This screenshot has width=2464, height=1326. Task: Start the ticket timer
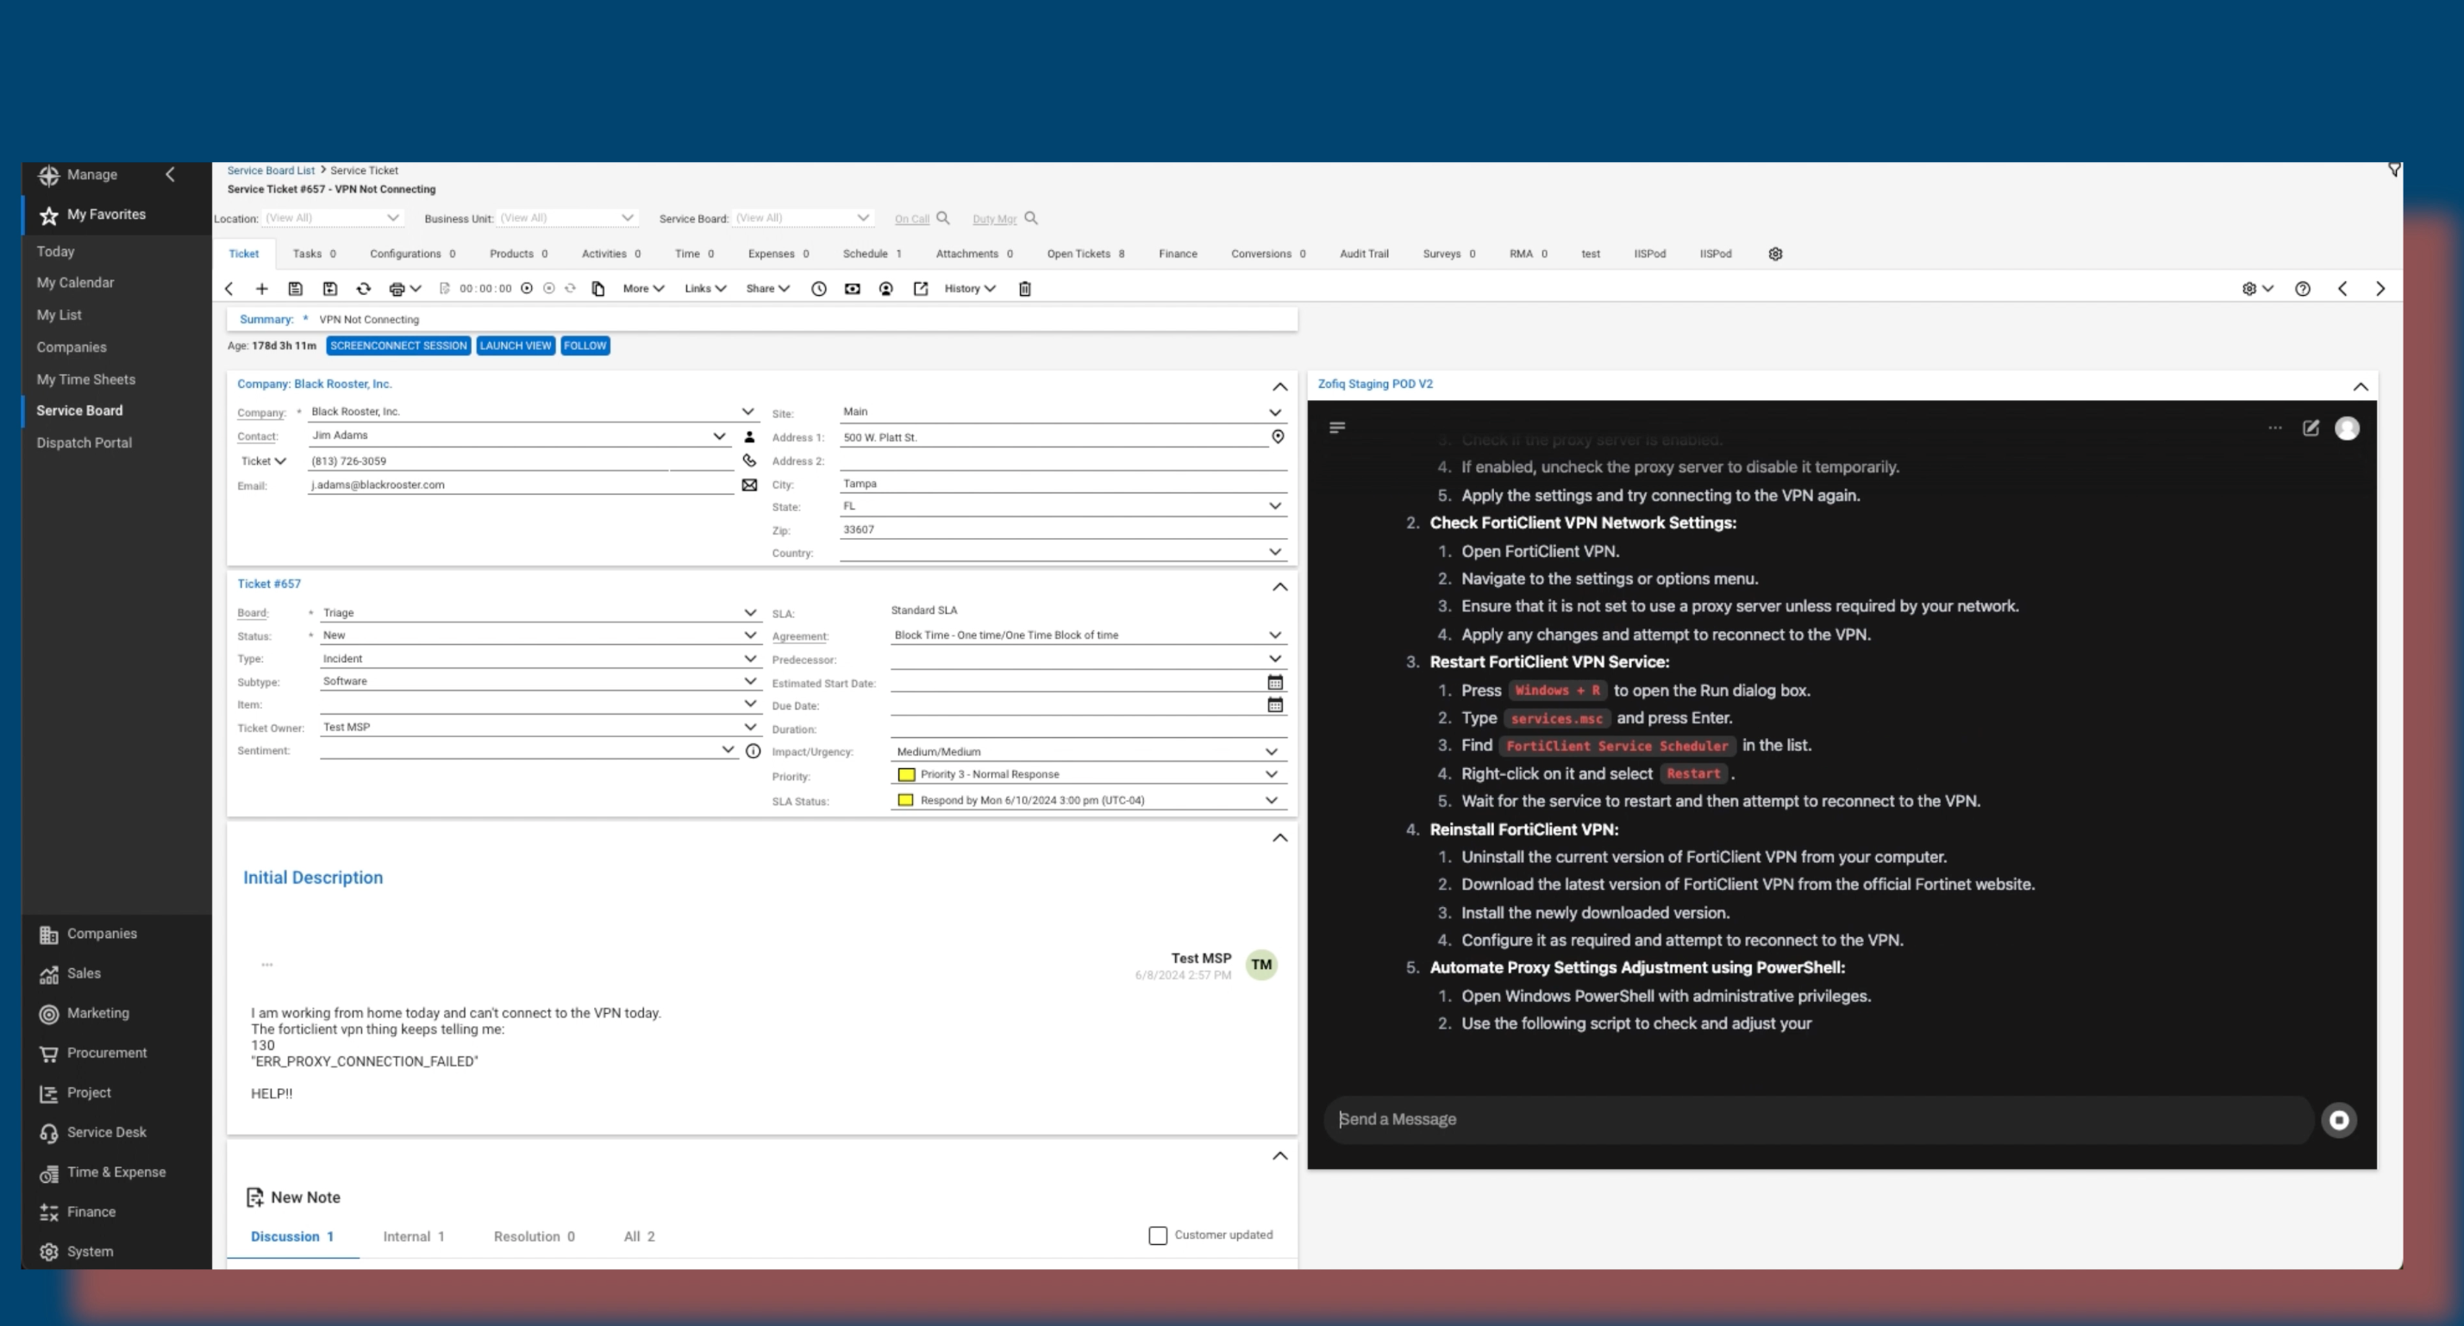tap(527, 288)
